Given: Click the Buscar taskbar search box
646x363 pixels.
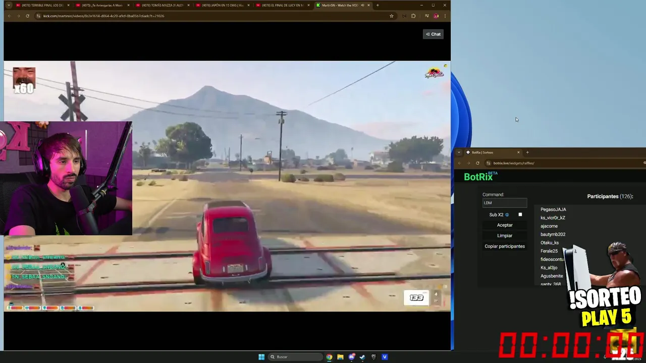Looking at the screenshot, I should 295,357.
